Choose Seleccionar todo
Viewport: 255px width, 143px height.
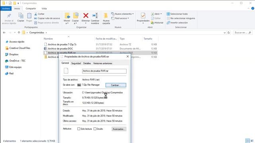(177, 14)
